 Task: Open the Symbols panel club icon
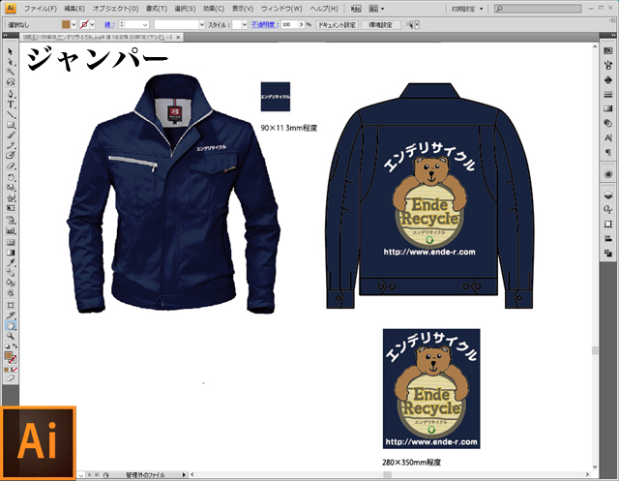point(608,80)
